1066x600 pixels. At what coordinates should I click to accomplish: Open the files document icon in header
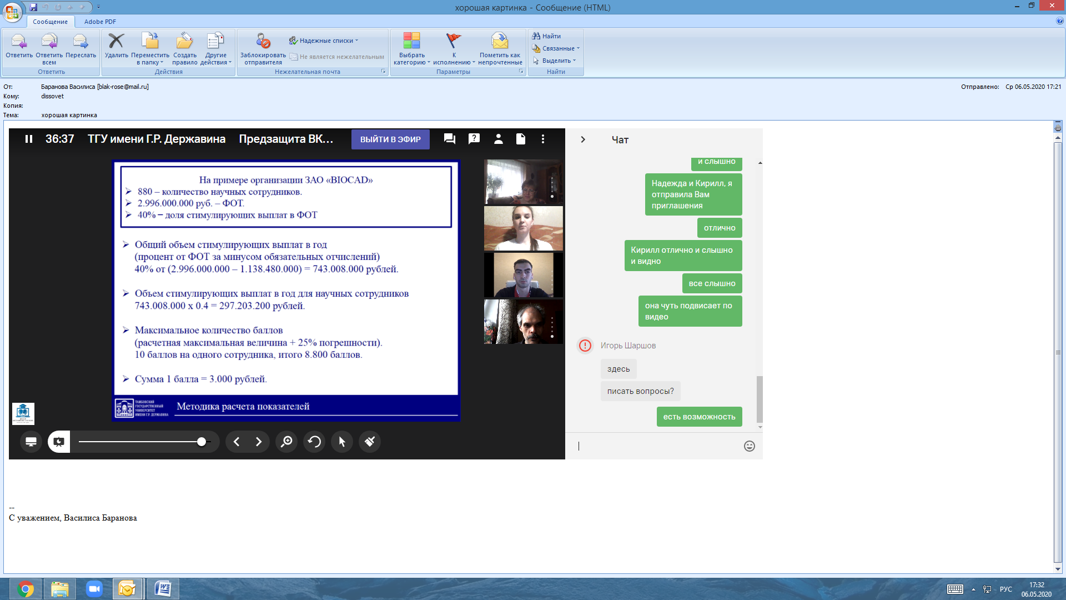[521, 139]
